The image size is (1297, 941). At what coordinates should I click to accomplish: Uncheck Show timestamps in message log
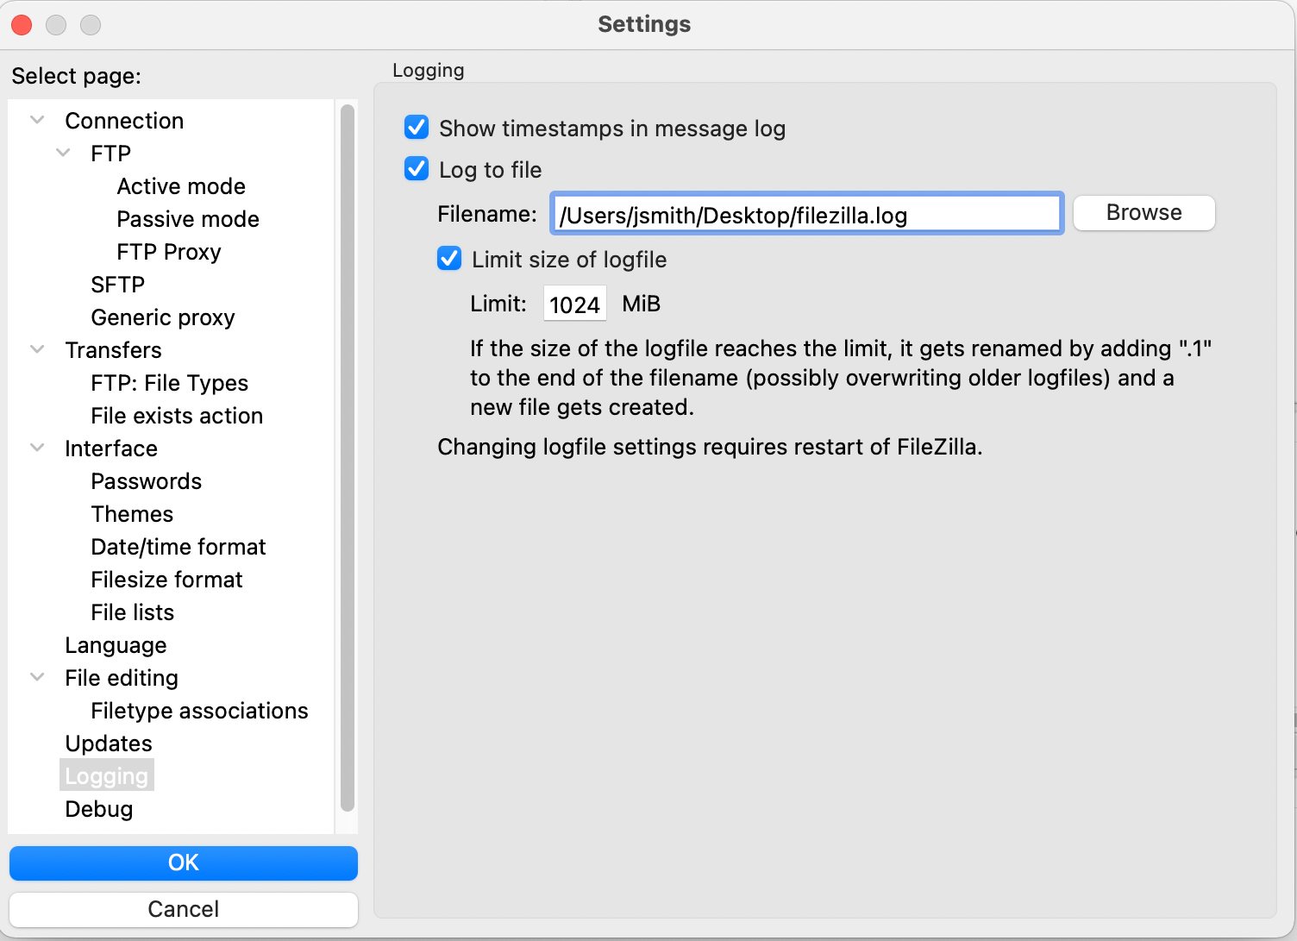pos(417,127)
